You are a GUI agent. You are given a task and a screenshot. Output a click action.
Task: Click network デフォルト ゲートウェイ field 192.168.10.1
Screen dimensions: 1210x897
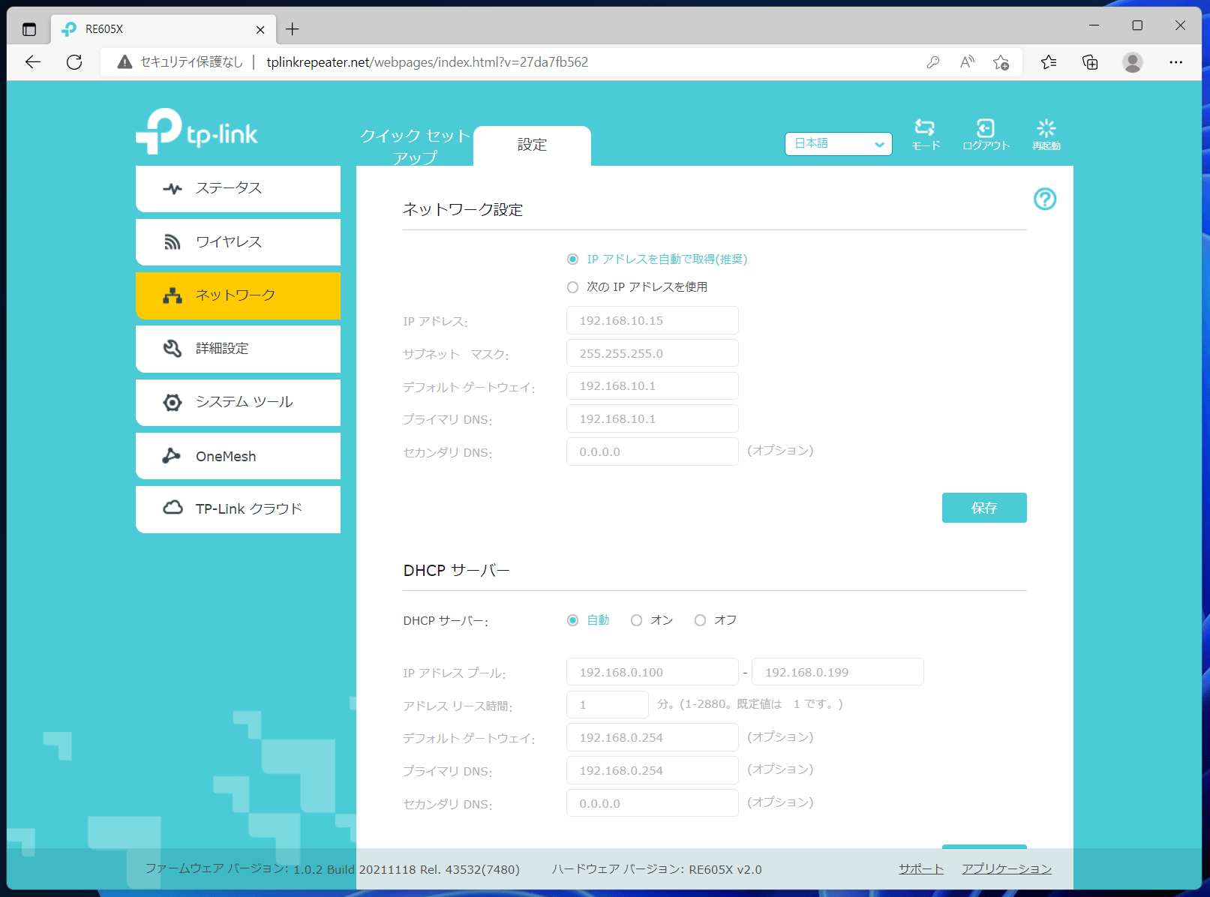coord(653,385)
